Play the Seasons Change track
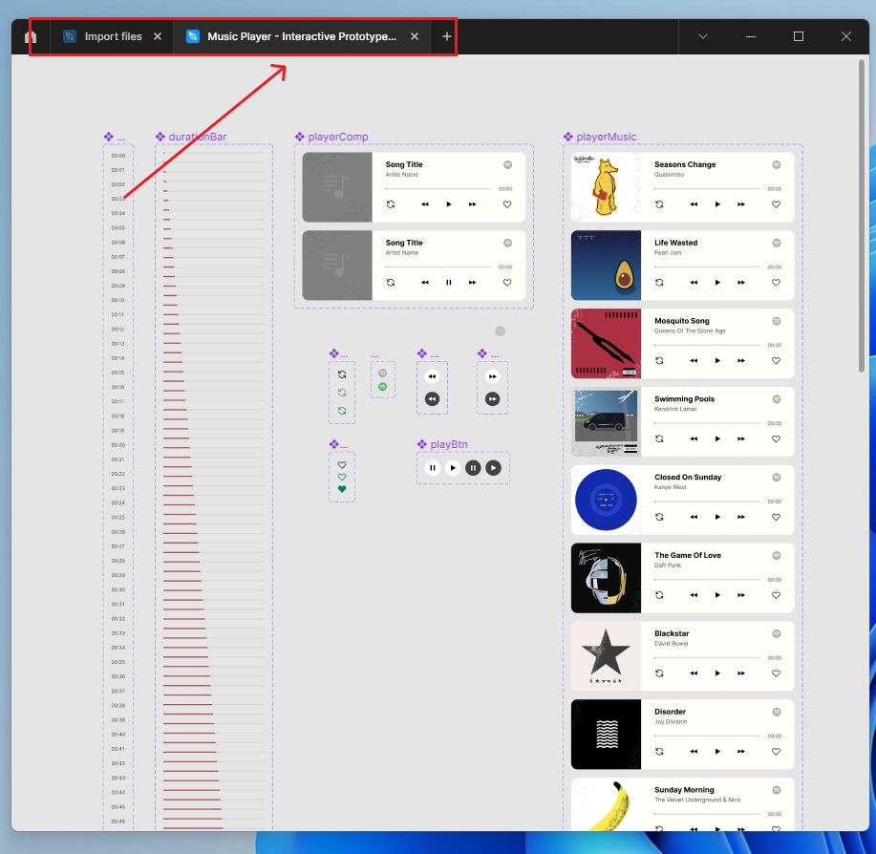Viewport: 876px width, 854px height. click(x=717, y=204)
